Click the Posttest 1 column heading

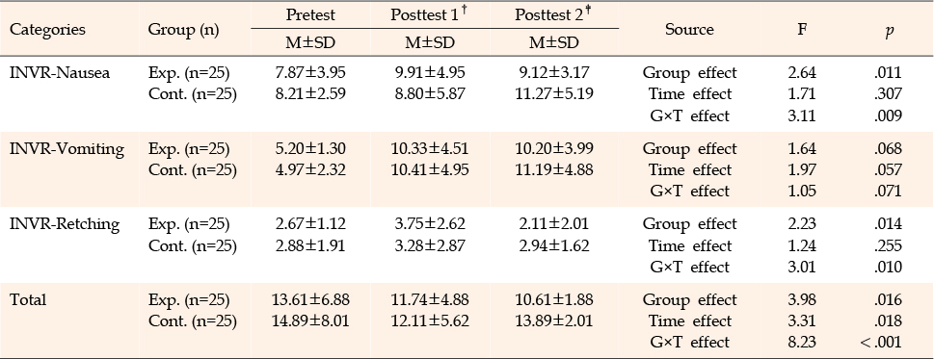427,14
